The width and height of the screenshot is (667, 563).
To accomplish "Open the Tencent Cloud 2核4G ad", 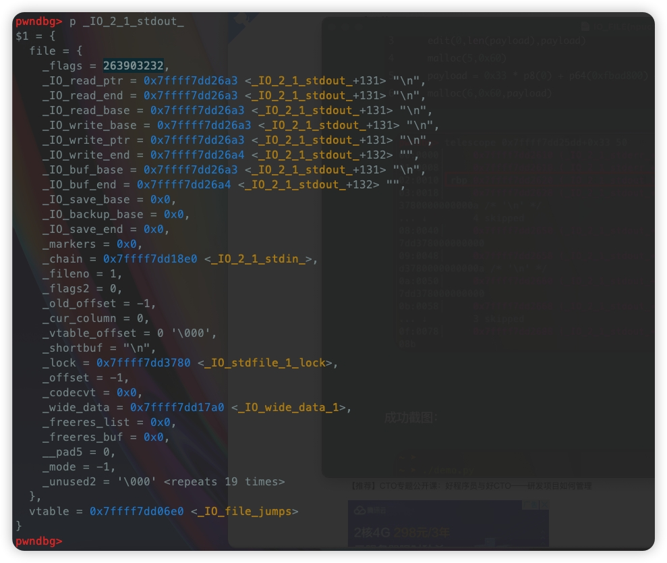I will (448, 524).
